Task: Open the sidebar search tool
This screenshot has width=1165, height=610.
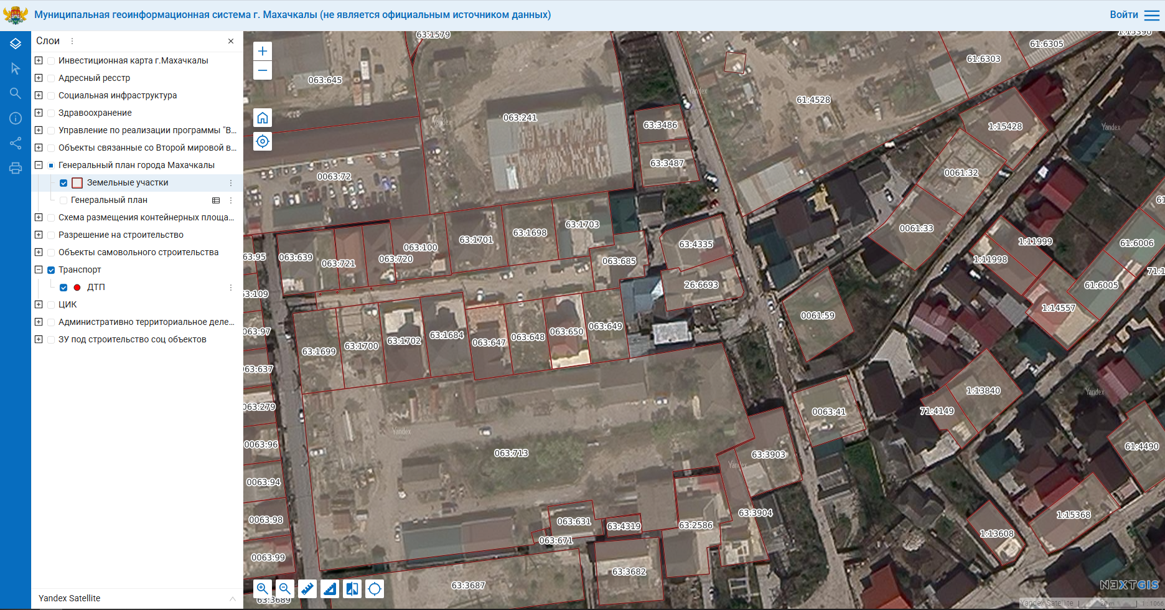Action: tap(16, 93)
